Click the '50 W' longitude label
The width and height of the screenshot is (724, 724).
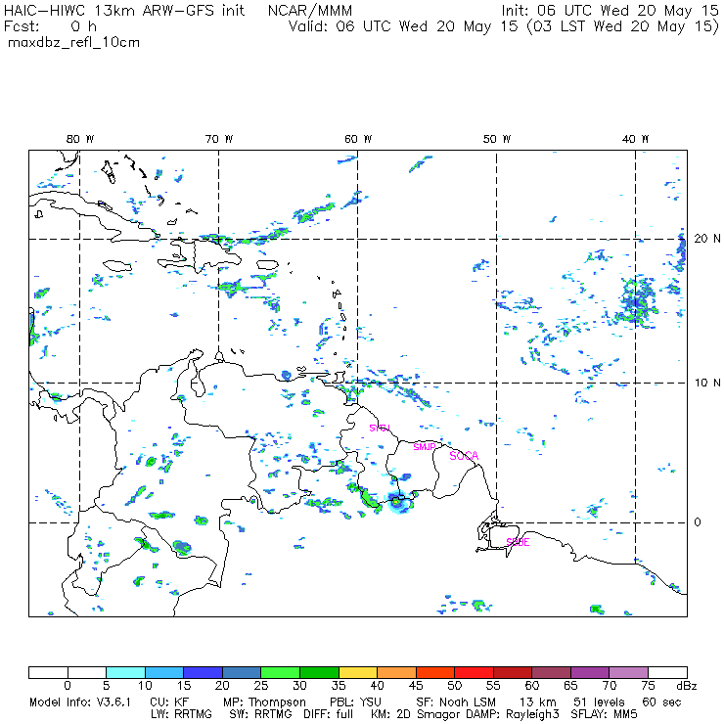click(497, 139)
